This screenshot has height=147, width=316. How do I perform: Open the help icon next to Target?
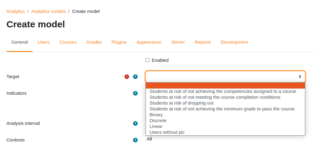(x=135, y=77)
